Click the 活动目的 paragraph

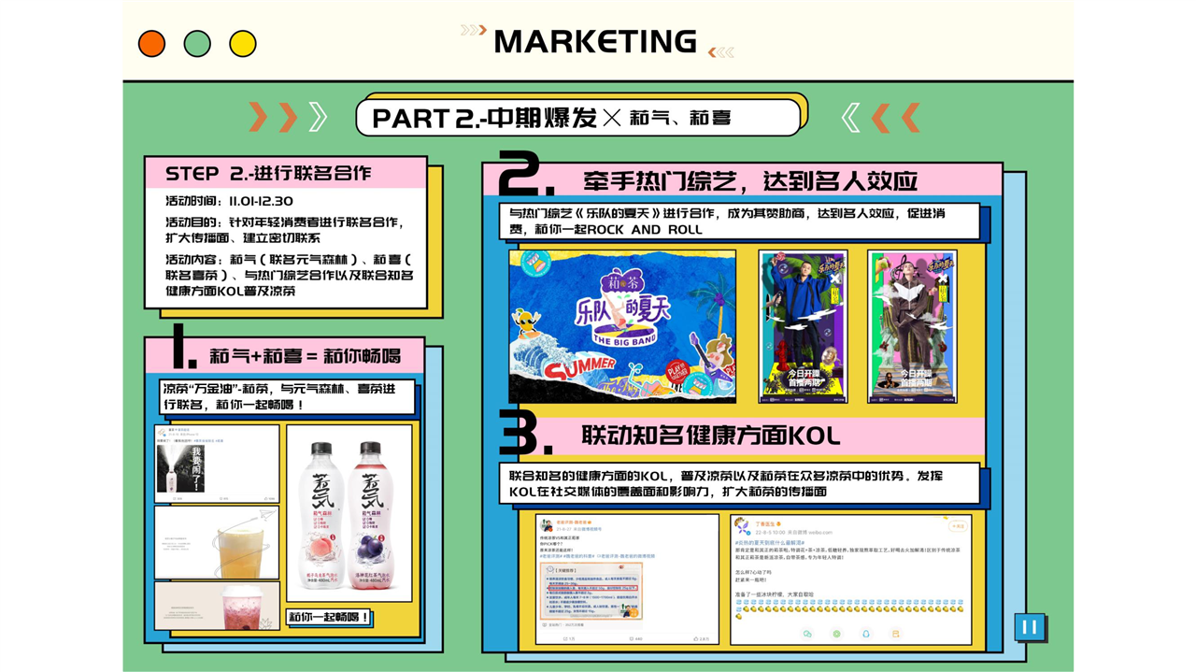click(x=284, y=230)
